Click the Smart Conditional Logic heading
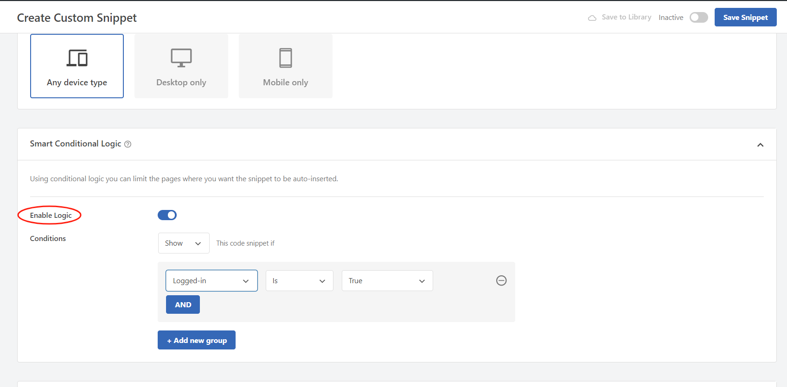Screen dimensions: 787x387 pyautogui.click(x=76, y=144)
